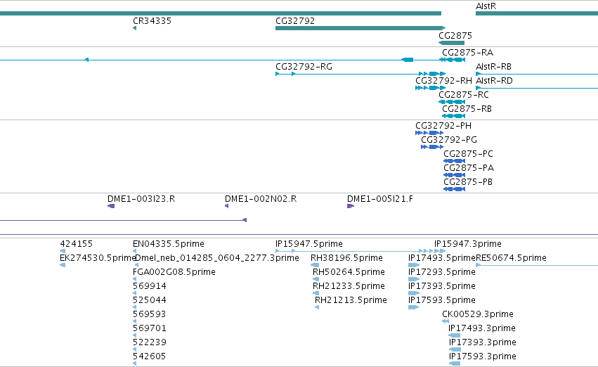This screenshot has height=367, width=598.
Task: Click the CG2875-PC exon glyphs
Action: 454,161
